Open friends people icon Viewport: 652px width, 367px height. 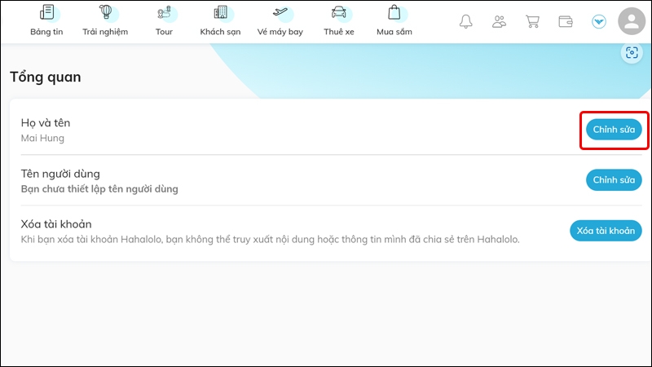499,21
